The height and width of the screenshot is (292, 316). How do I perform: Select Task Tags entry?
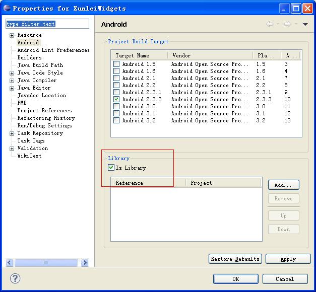pos(31,140)
